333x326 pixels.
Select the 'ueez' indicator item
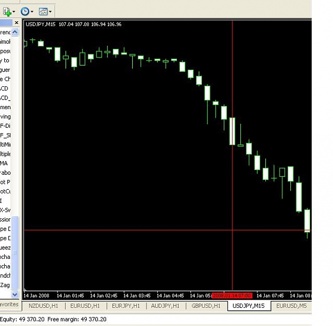click(5, 248)
